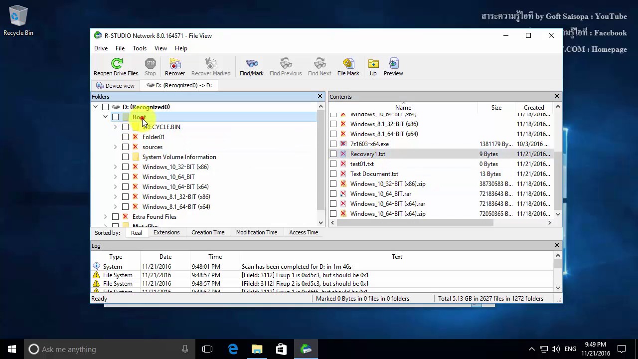The width and height of the screenshot is (638, 359).
Task: Click the volume icon in system tray
Action: click(556, 349)
